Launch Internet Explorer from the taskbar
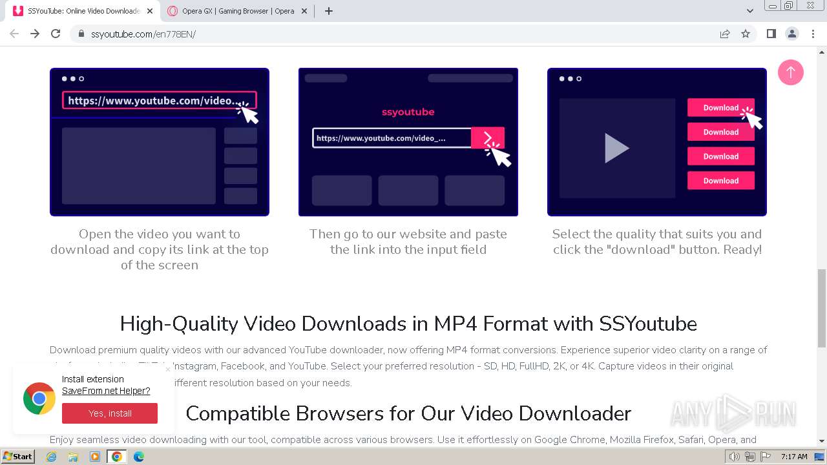 [x=52, y=457]
